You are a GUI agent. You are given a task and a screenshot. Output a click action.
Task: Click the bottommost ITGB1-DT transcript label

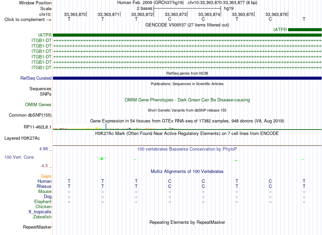[41, 67]
